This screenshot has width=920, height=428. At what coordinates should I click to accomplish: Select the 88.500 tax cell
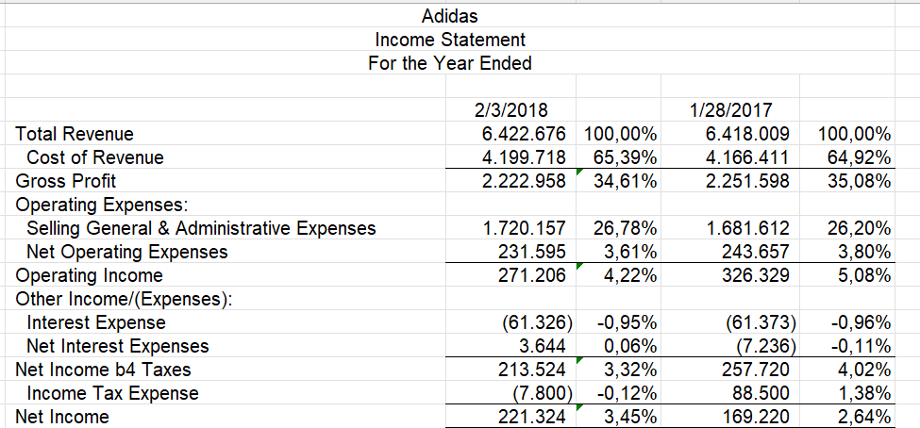click(x=759, y=393)
